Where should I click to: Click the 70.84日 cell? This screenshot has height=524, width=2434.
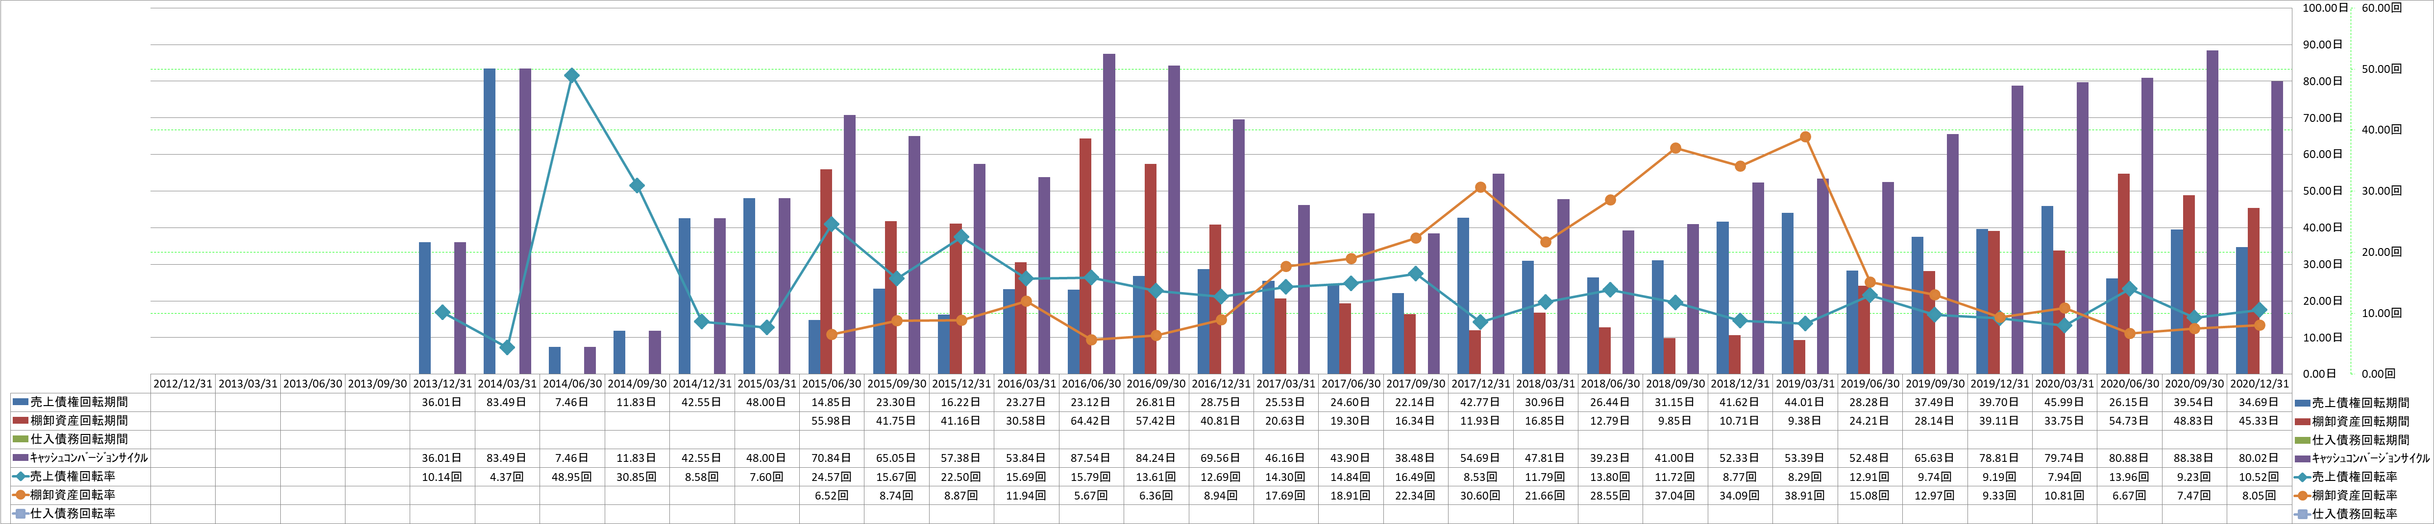coord(832,458)
